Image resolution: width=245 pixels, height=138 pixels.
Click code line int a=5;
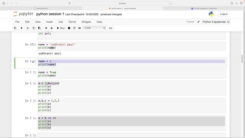pos(44,33)
